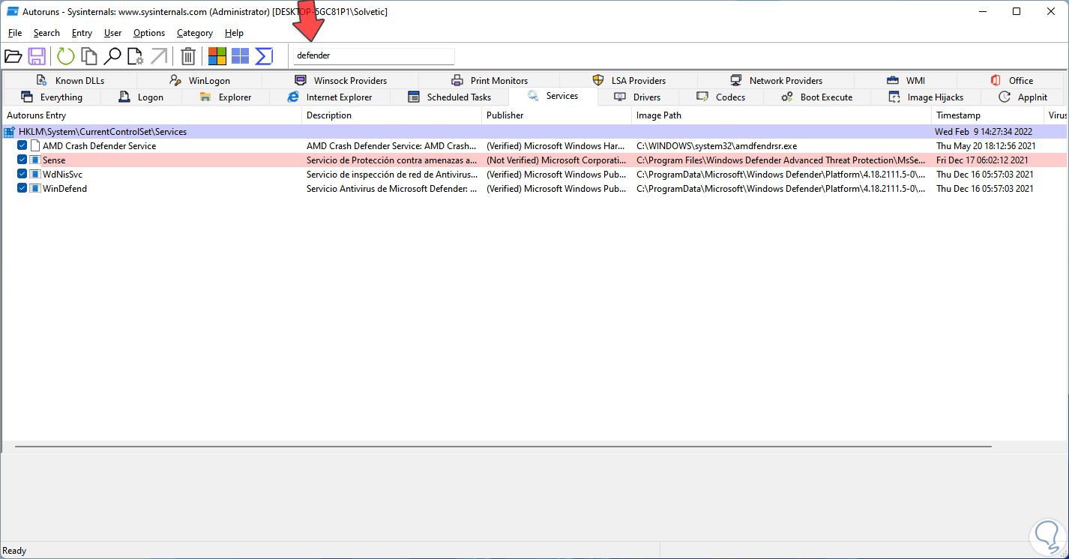1069x559 pixels.
Task: Switch to the Drivers tab
Action: 638,97
